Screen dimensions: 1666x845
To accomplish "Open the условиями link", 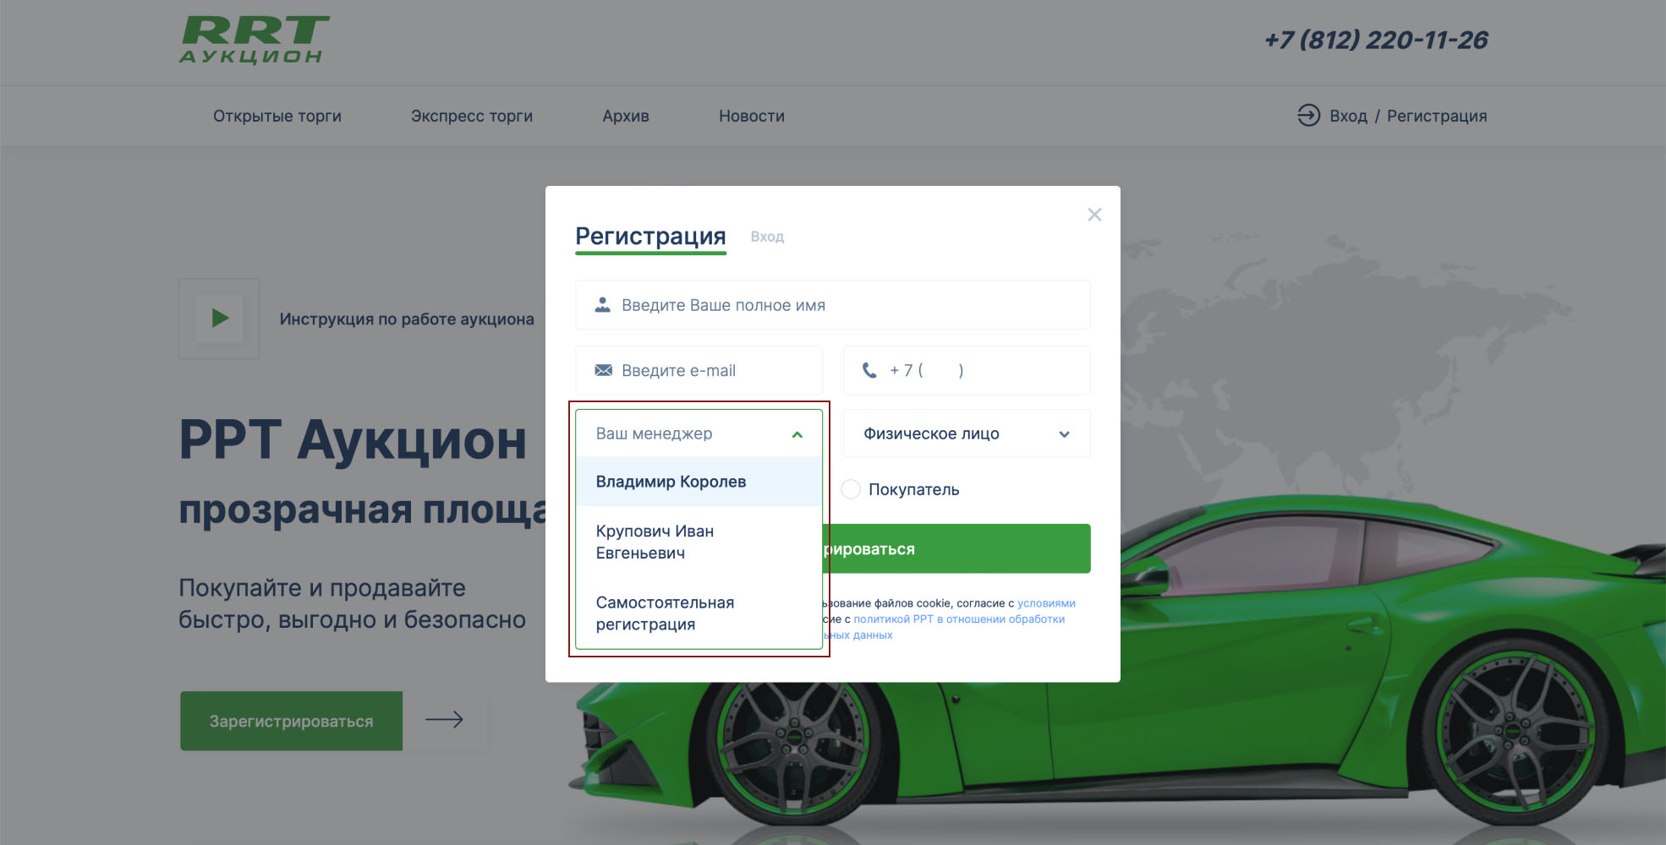I will click(1046, 603).
